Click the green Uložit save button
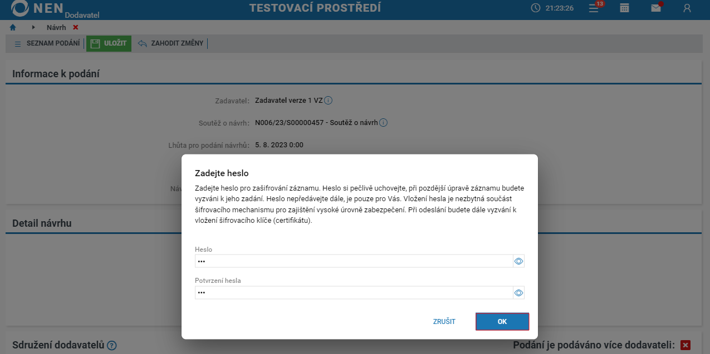710x354 pixels. [x=109, y=43]
